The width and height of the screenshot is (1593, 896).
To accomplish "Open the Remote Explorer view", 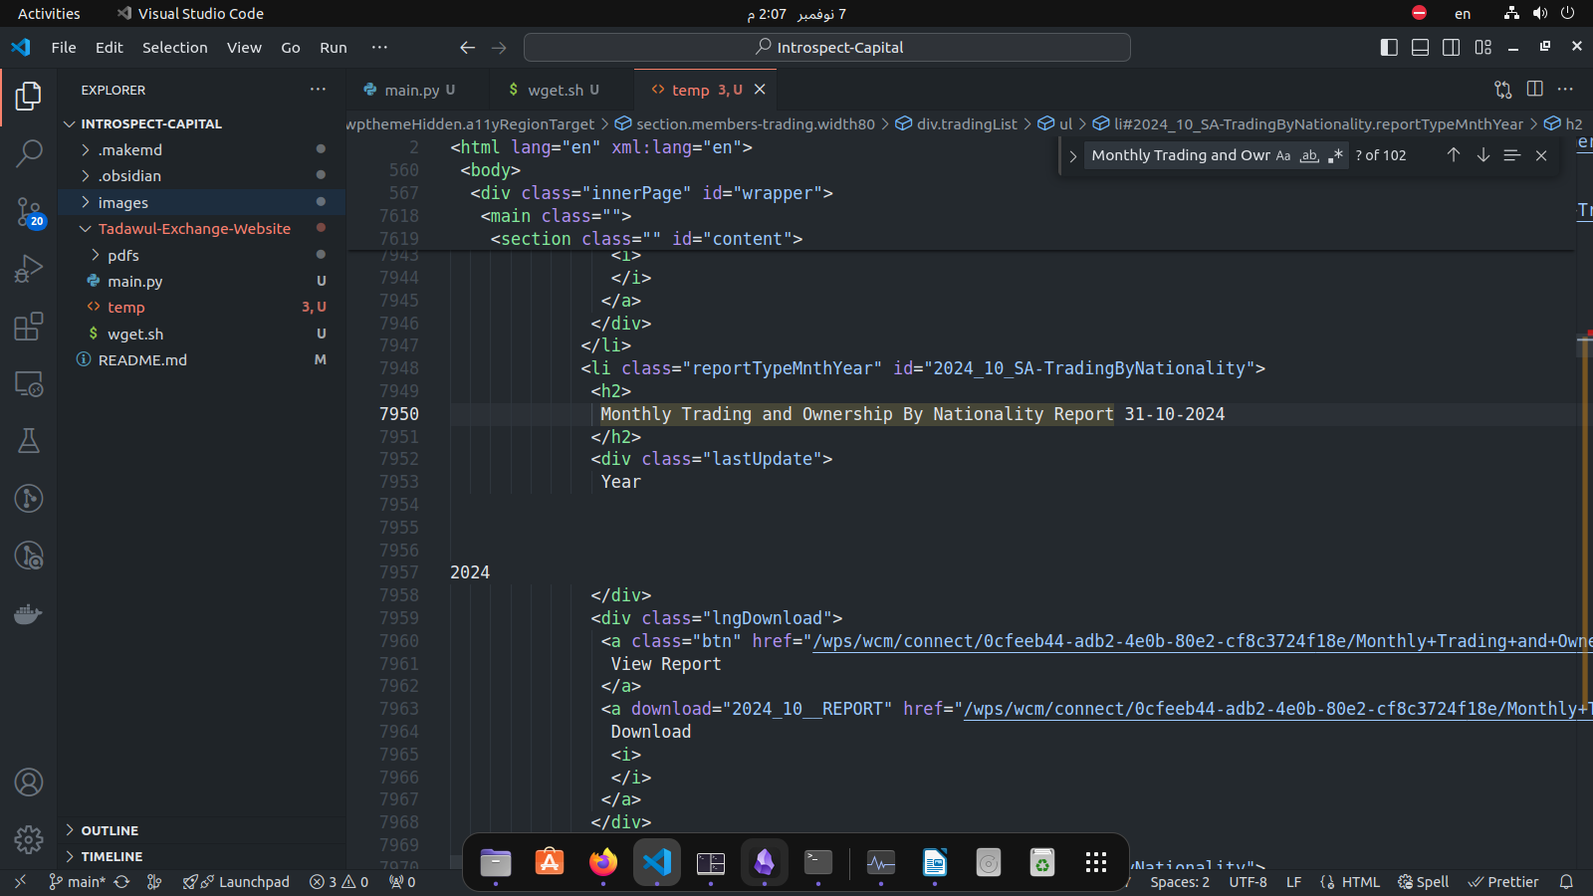I will pyautogui.click(x=29, y=384).
